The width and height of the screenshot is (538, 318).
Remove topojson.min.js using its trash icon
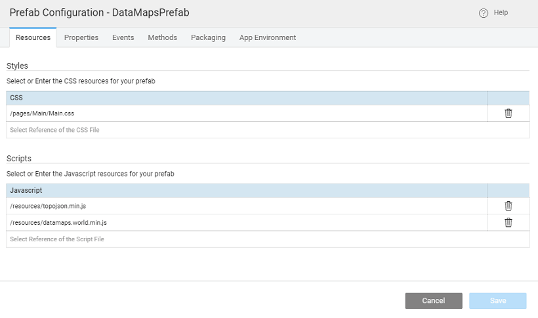[x=508, y=206]
